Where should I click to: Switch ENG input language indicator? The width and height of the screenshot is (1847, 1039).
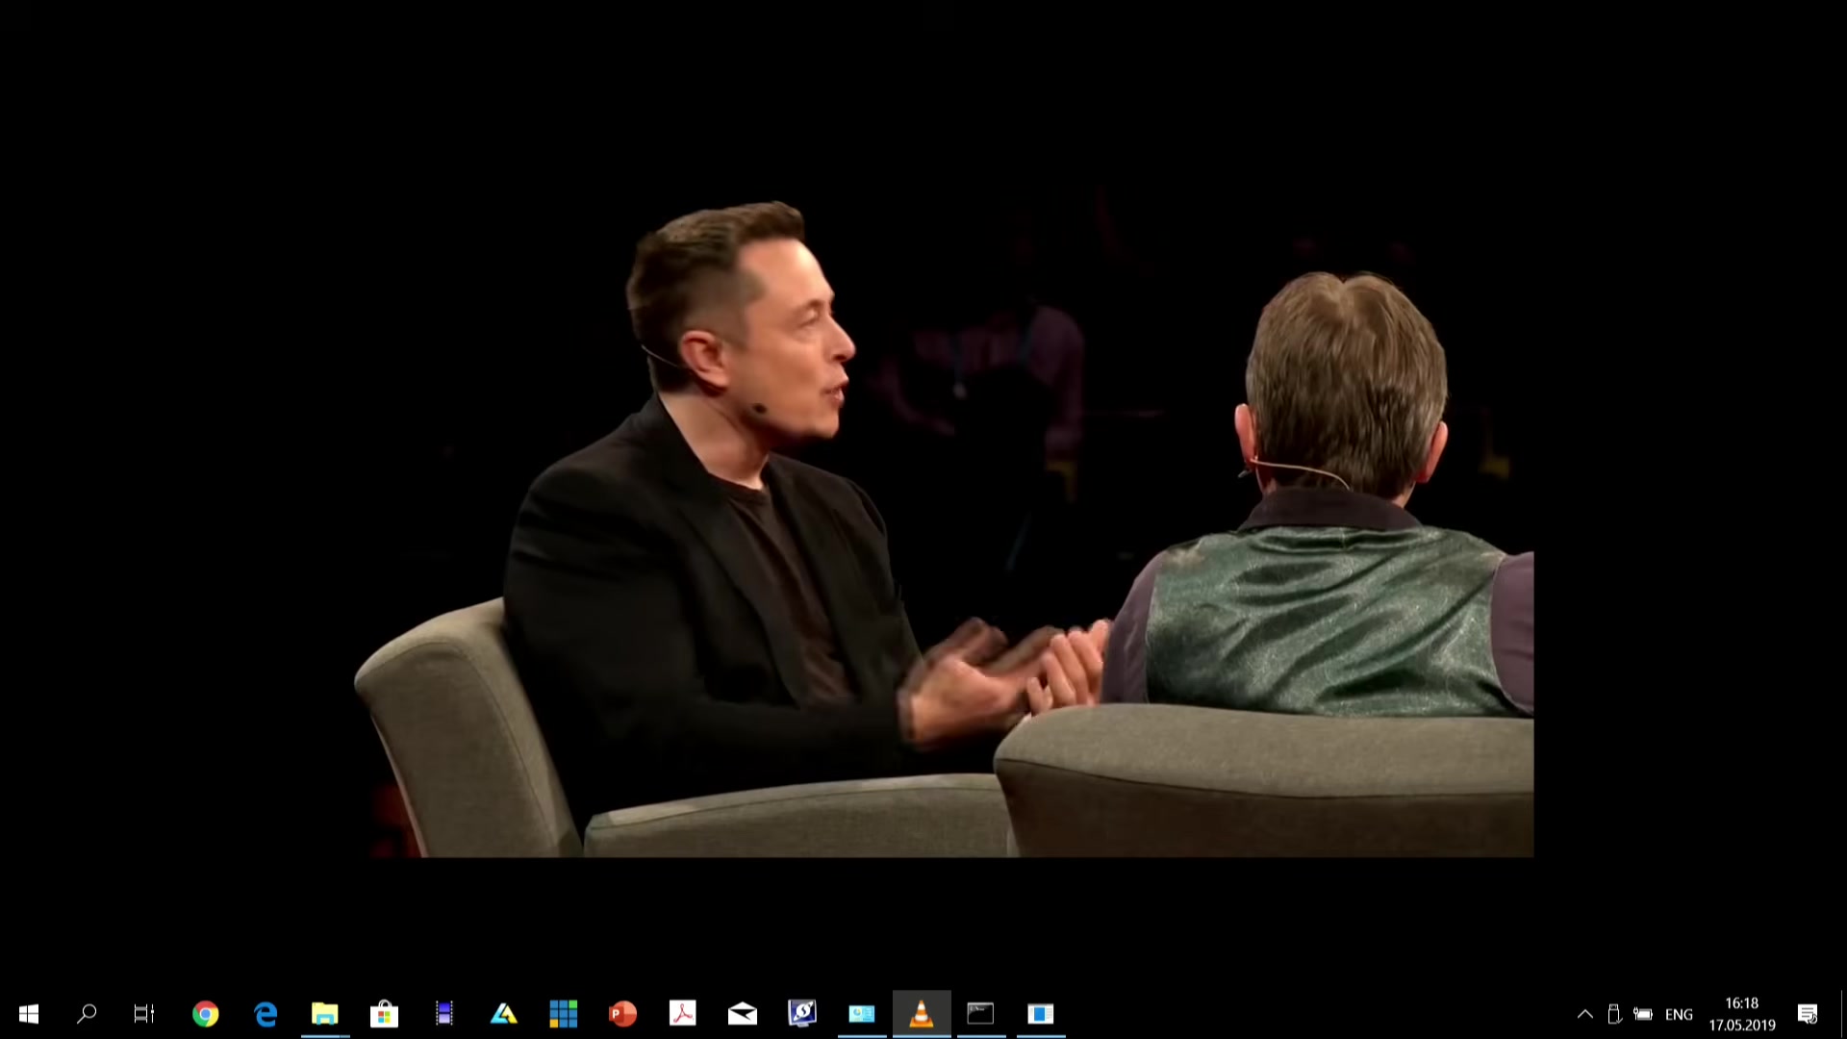[1679, 1014]
